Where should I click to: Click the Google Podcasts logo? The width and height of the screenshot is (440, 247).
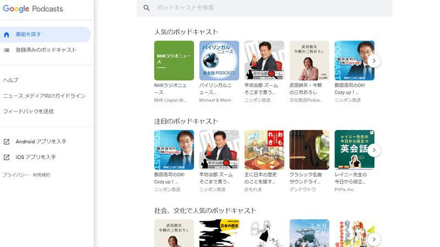click(x=33, y=9)
